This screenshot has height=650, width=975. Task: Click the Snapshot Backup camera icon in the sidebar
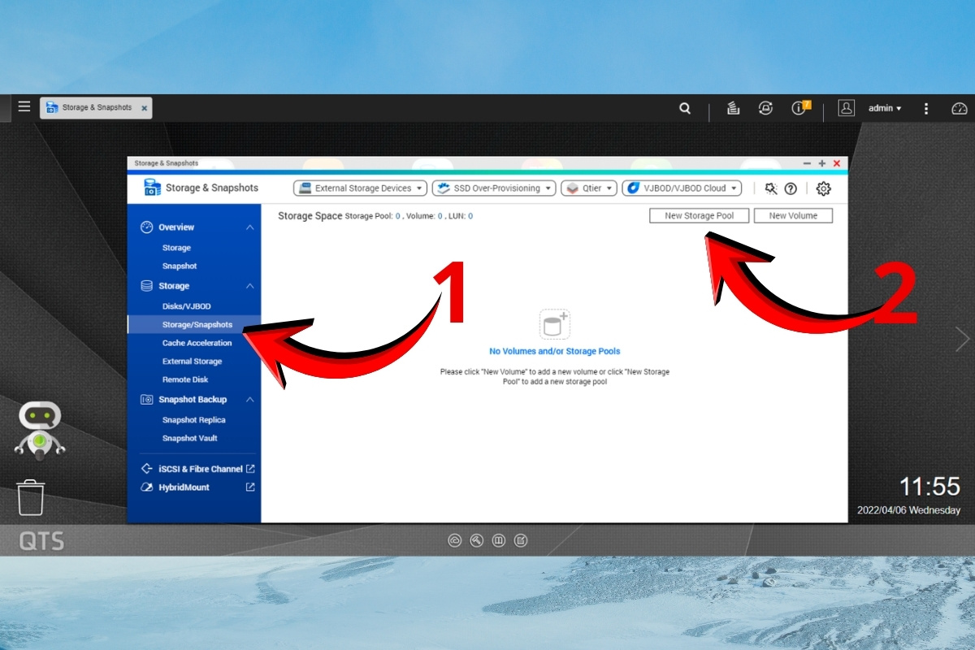[147, 400]
